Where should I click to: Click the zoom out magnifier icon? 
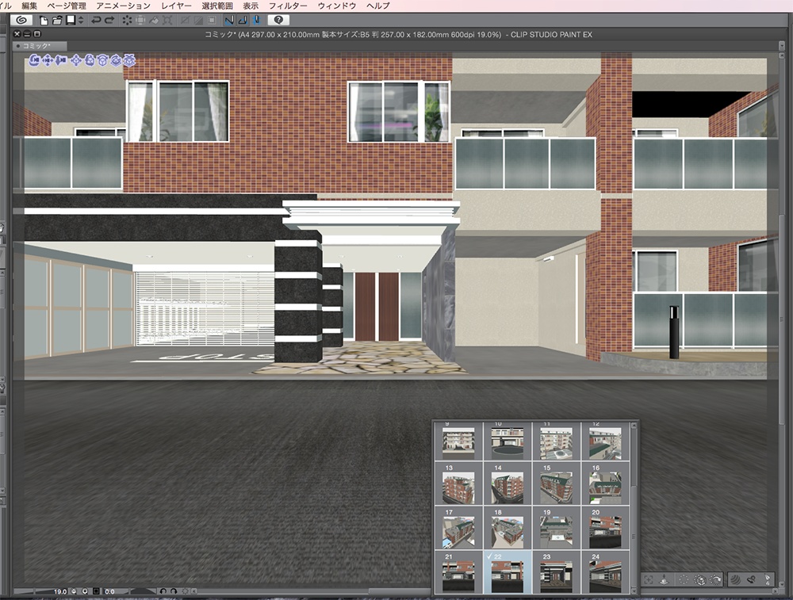pyautogui.click(x=74, y=591)
